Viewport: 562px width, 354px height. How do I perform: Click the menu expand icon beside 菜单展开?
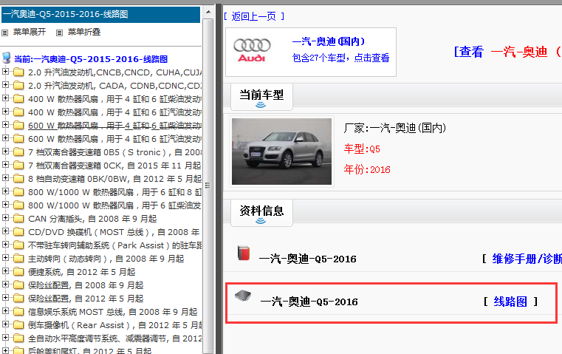(x=4, y=33)
